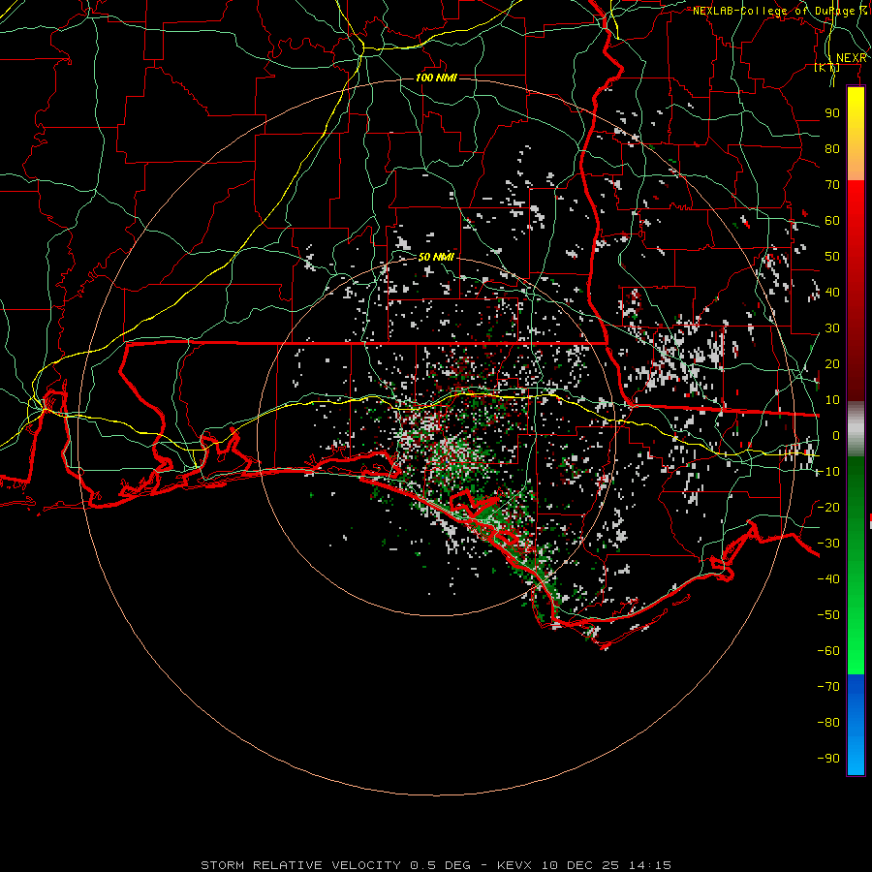Click the "100 NMI" range ring label
This screenshot has width=872, height=872.
coord(436,78)
